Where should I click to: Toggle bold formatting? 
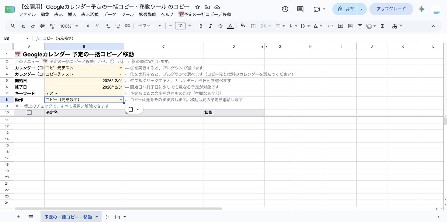201,26
